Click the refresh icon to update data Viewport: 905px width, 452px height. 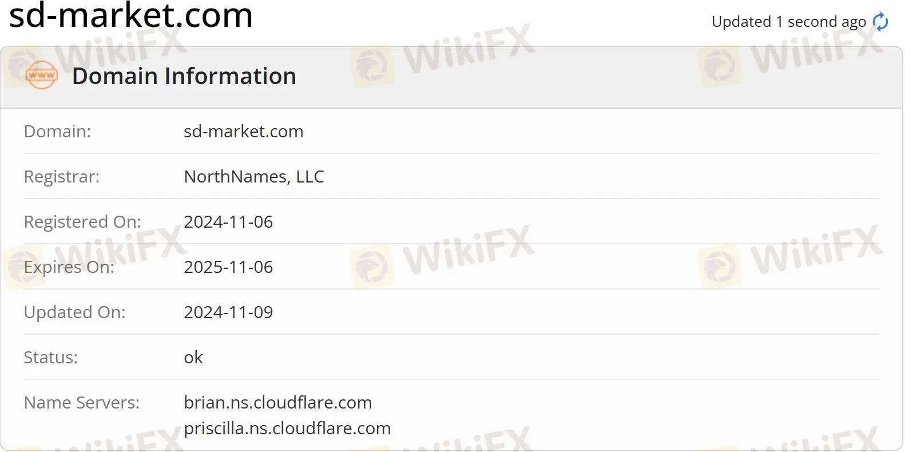[879, 21]
